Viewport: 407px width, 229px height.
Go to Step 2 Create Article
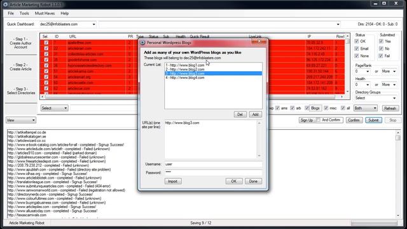click(21, 67)
